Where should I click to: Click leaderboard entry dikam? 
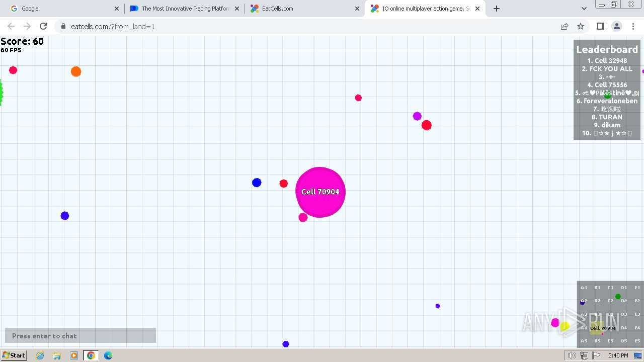coord(607,125)
